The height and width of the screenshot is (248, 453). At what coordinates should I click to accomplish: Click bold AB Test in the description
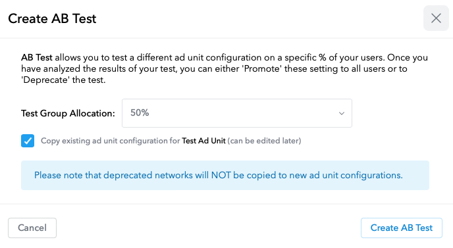point(37,57)
